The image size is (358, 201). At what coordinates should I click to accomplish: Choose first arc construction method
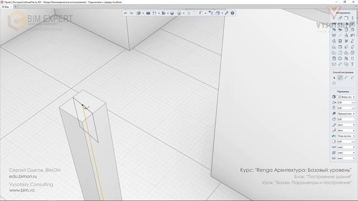[346, 78]
